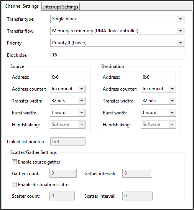Click the Scatter count field
Viewport: 194px width, 210px height.
tap(62, 196)
